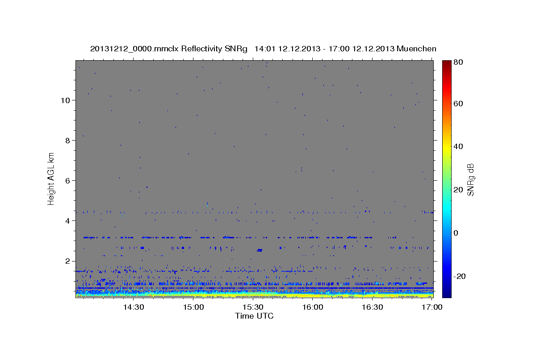Click the colorbar value 0
The image size is (536, 357).
tap(456, 233)
